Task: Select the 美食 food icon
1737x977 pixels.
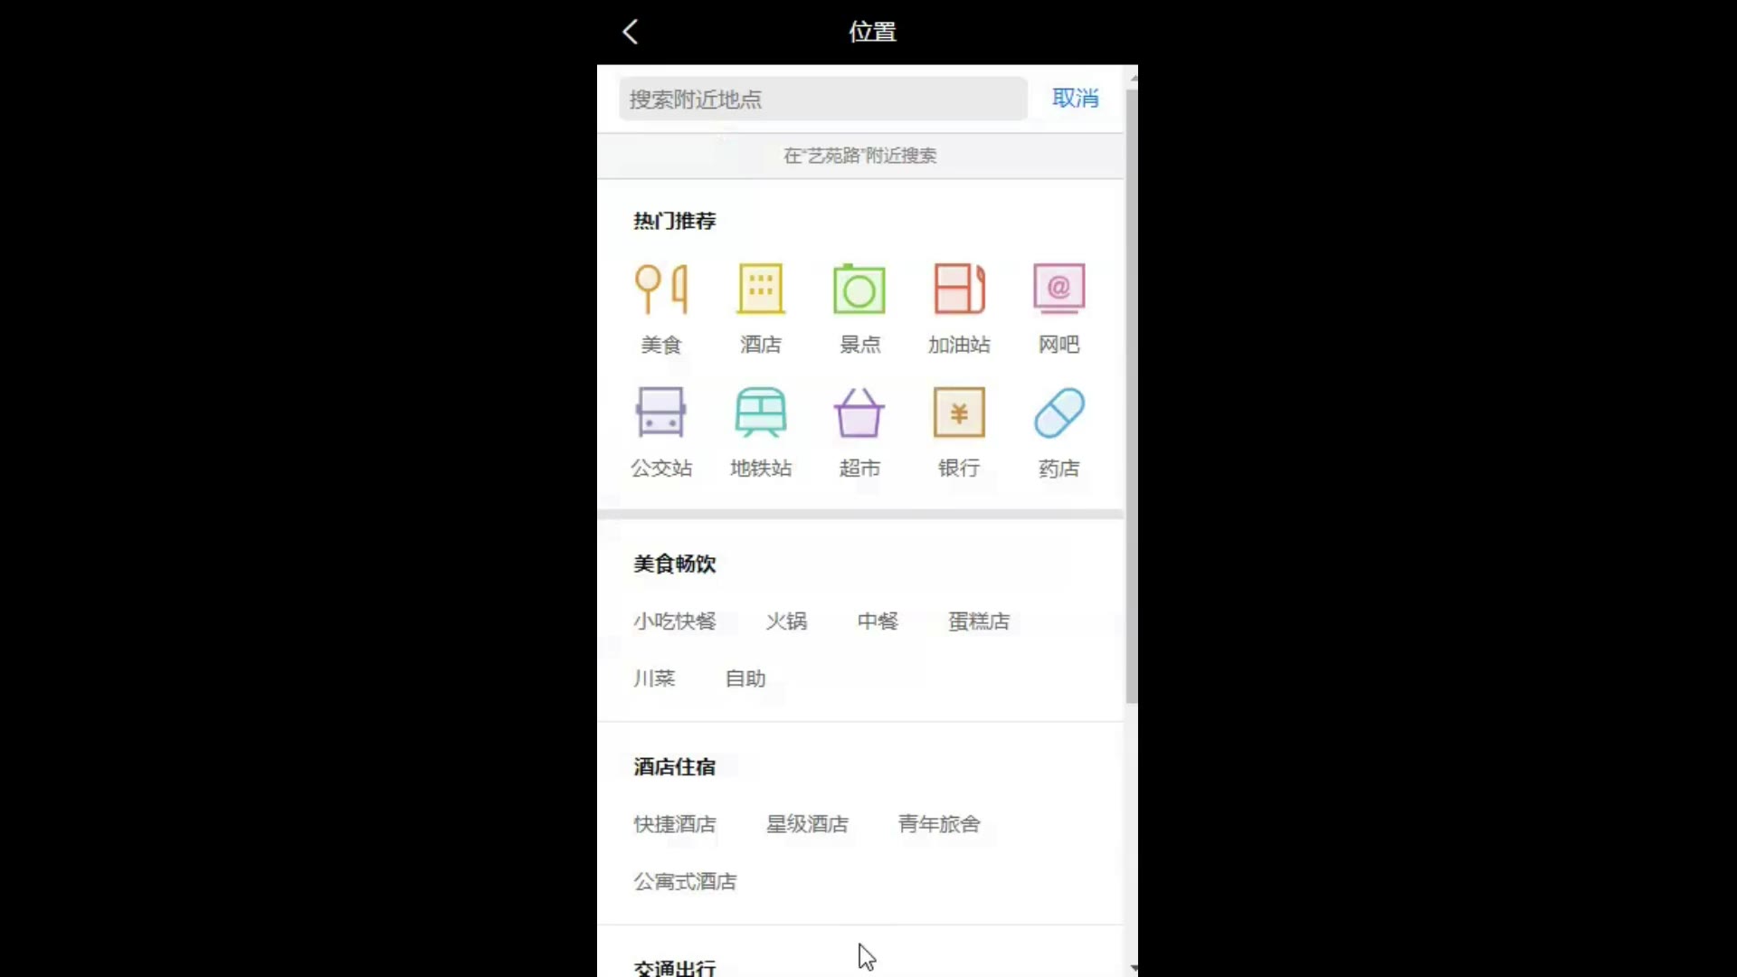Action: click(x=660, y=290)
